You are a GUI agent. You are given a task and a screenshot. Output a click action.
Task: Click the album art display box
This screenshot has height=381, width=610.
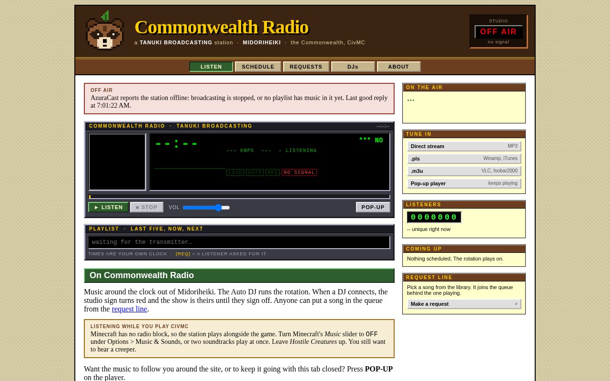117,162
